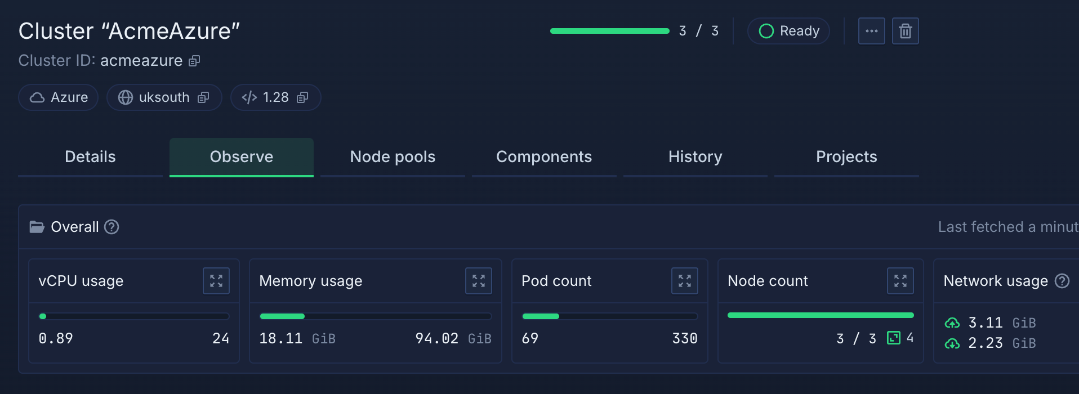The image size is (1079, 394).
Task: Copy the cluster ID acmeazure
Action: pos(194,61)
